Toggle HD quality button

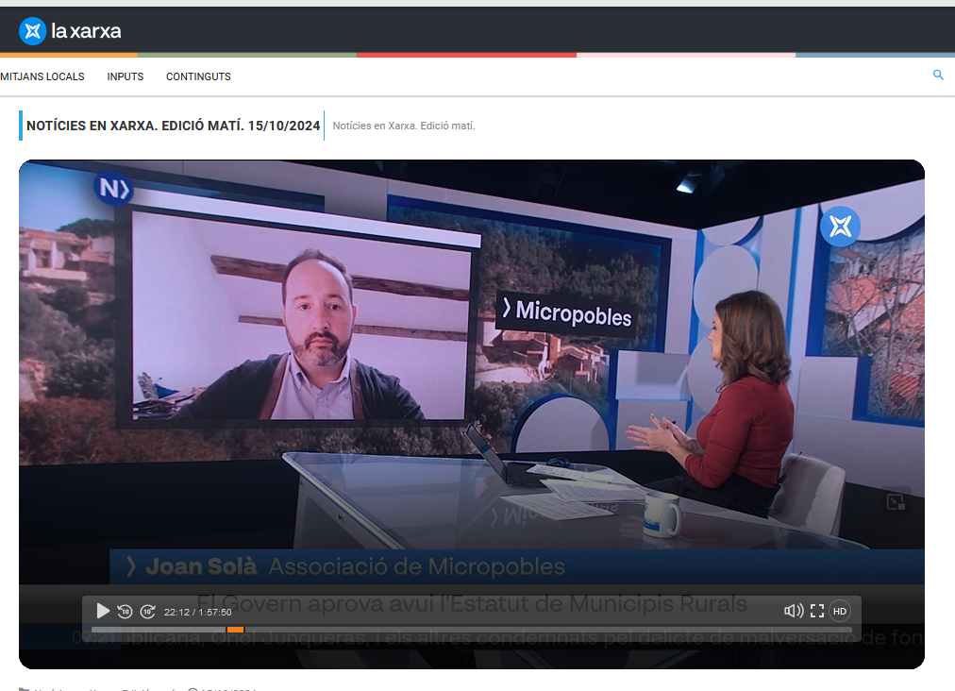pyautogui.click(x=840, y=611)
